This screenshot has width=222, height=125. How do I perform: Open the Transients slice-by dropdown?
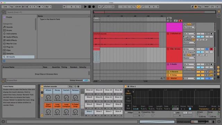pos(204,109)
